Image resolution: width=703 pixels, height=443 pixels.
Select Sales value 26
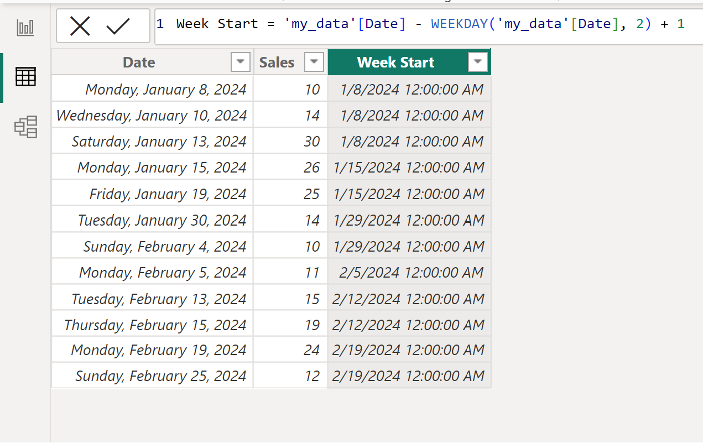290,167
